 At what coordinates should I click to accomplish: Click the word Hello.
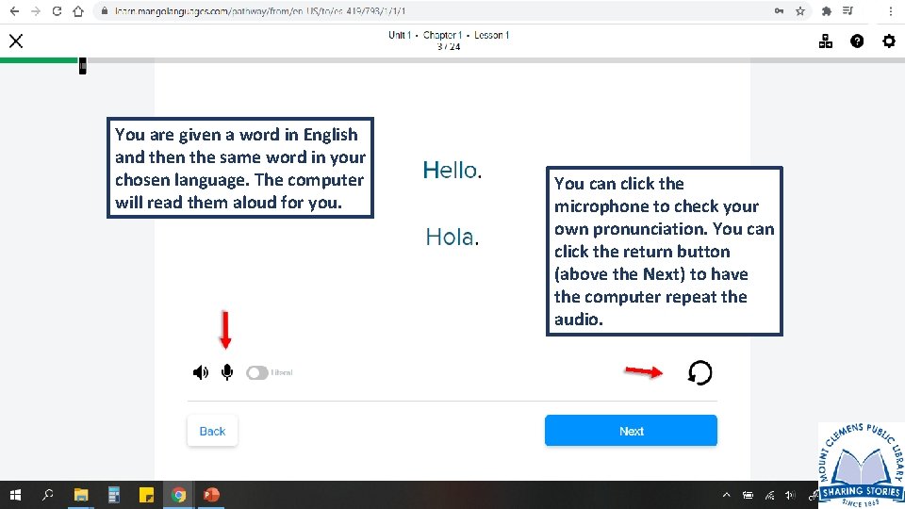click(452, 171)
